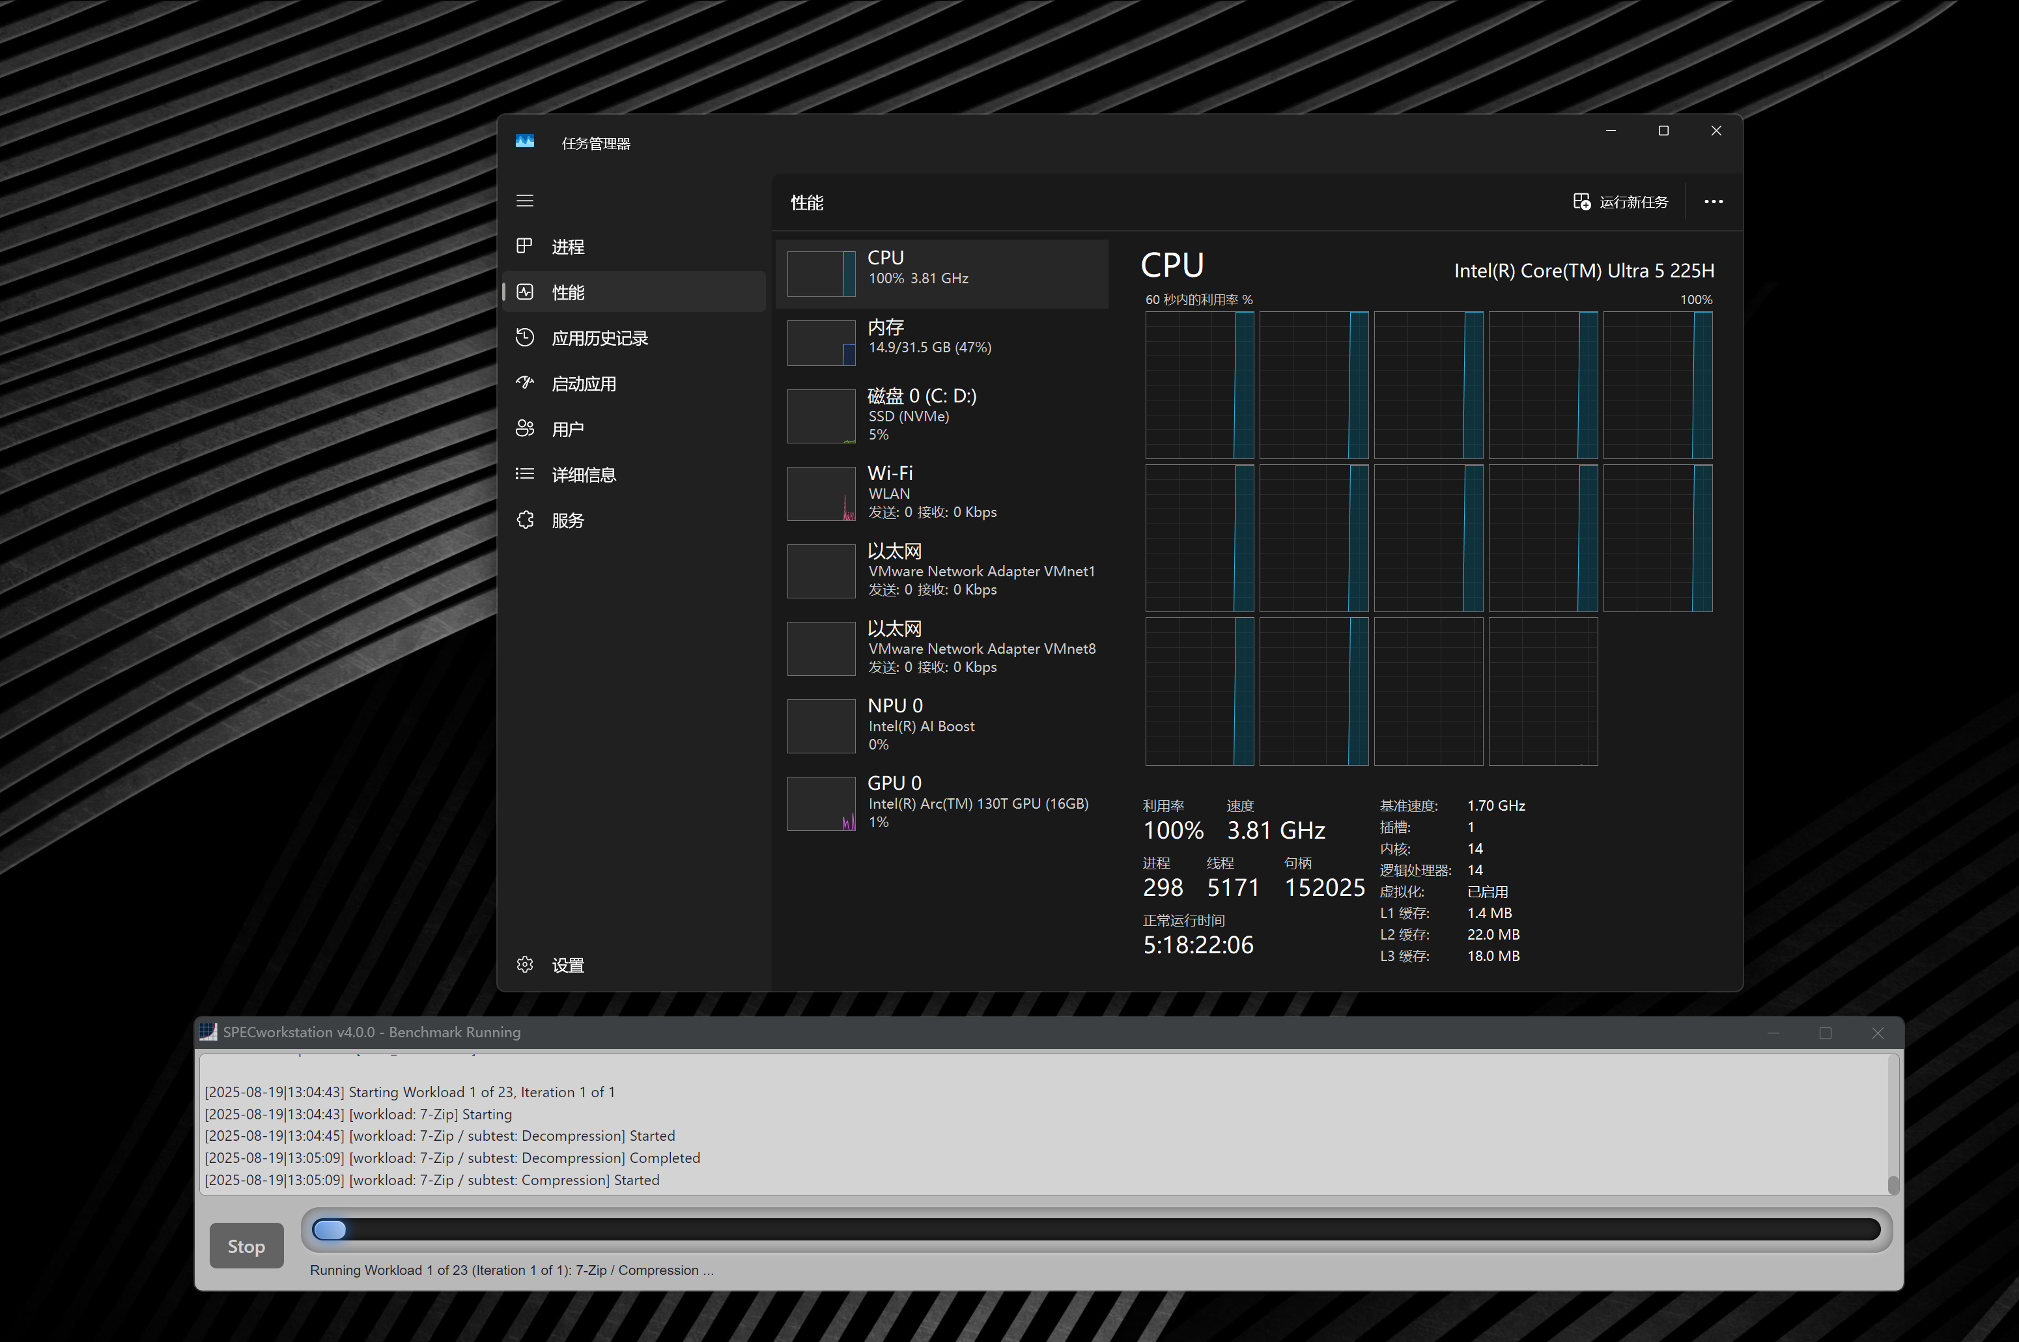The image size is (2019, 1342).
Task: Select the GPU 0 Intel Arc 130T item
Action: coord(942,803)
